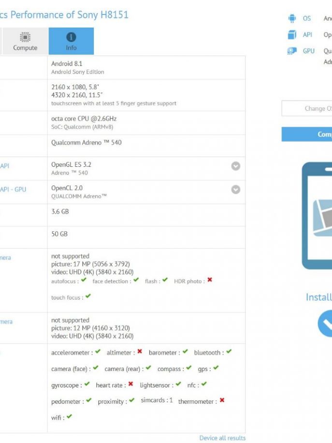332x443 pixels.
Task: Click the GPU chip icon in sidebar
Action: pyautogui.click(x=292, y=51)
